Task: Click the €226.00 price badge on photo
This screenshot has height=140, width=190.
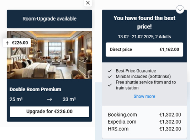Action: pos(17,43)
